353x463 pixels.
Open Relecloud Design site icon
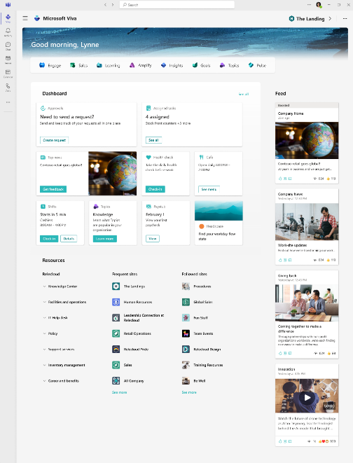186,350
